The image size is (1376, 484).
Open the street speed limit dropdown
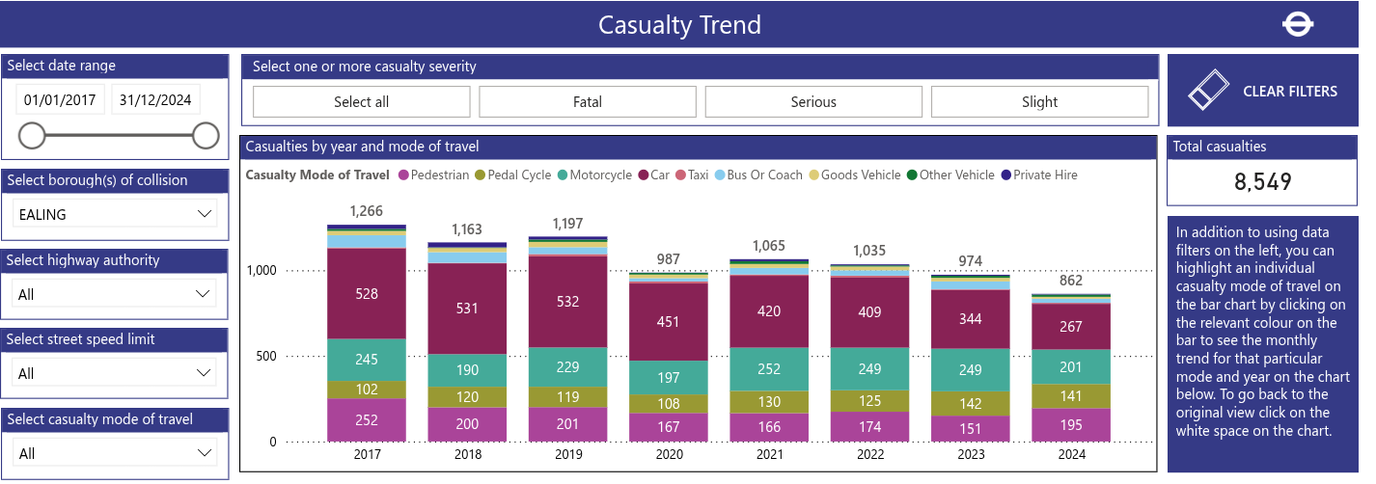pyautogui.click(x=115, y=373)
